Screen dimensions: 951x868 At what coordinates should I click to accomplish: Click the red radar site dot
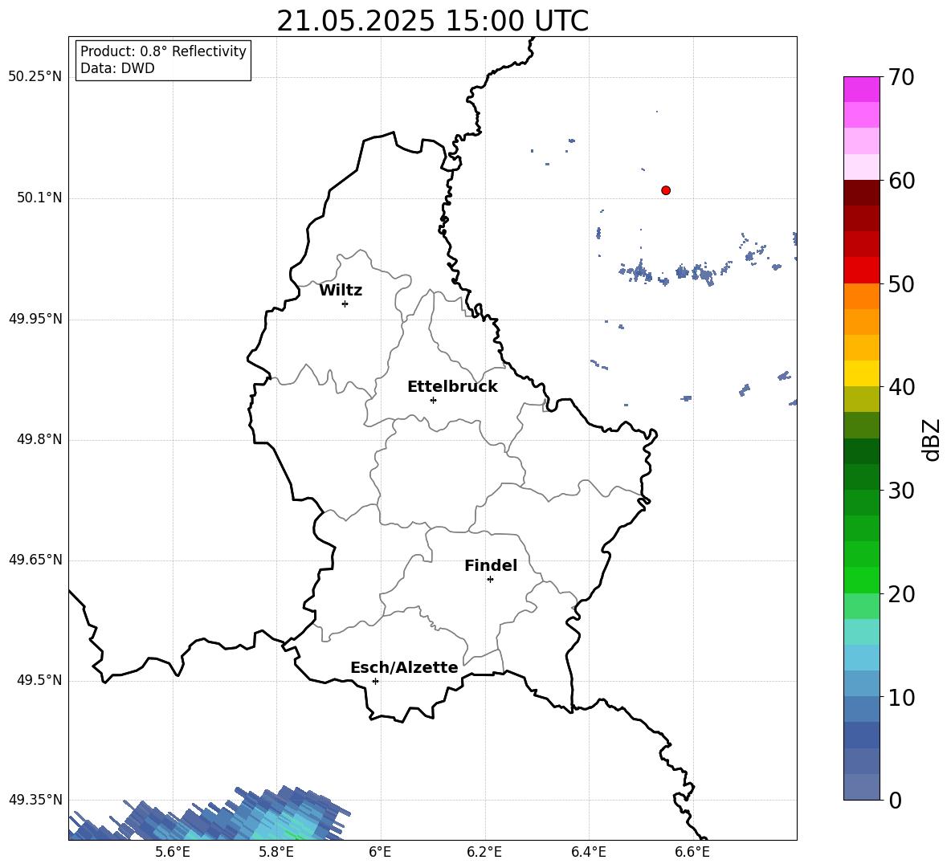(x=665, y=190)
